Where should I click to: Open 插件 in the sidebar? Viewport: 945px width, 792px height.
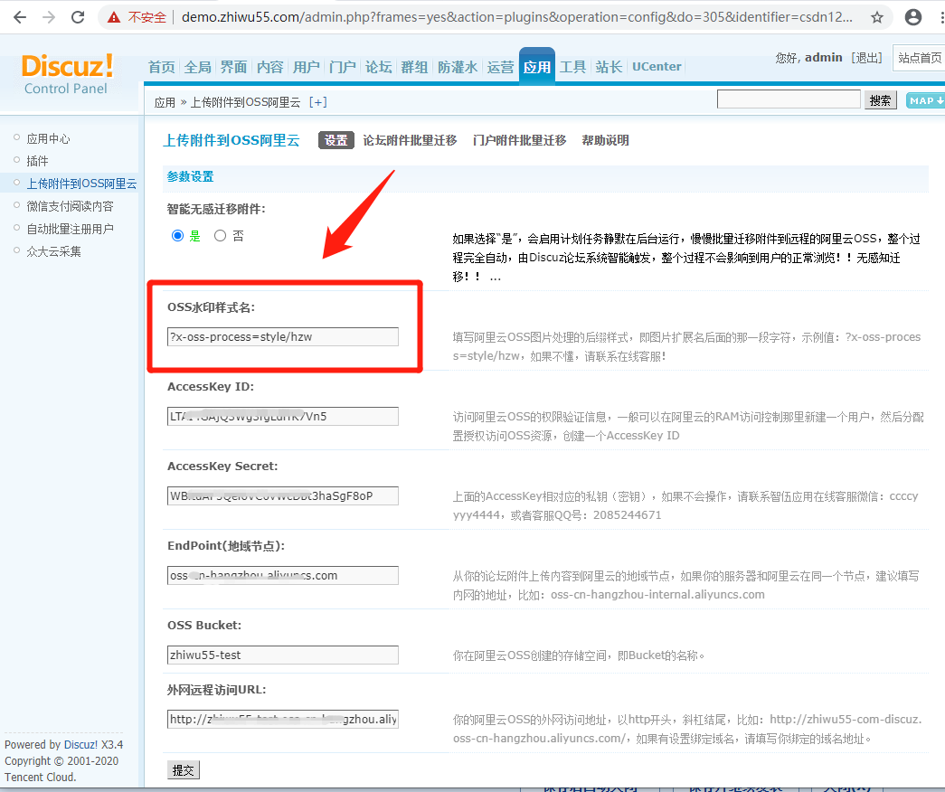[x=37, y=161]
